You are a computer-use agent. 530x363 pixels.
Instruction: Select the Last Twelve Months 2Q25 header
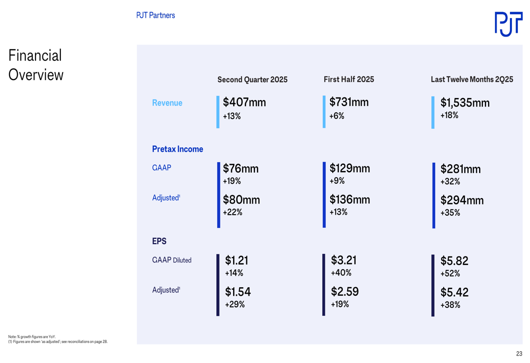click(x=472, y=79)
